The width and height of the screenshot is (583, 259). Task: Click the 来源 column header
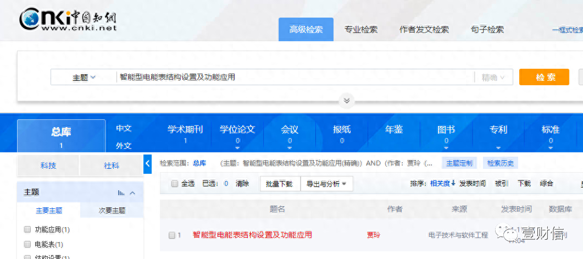click(x=459, y=209)
